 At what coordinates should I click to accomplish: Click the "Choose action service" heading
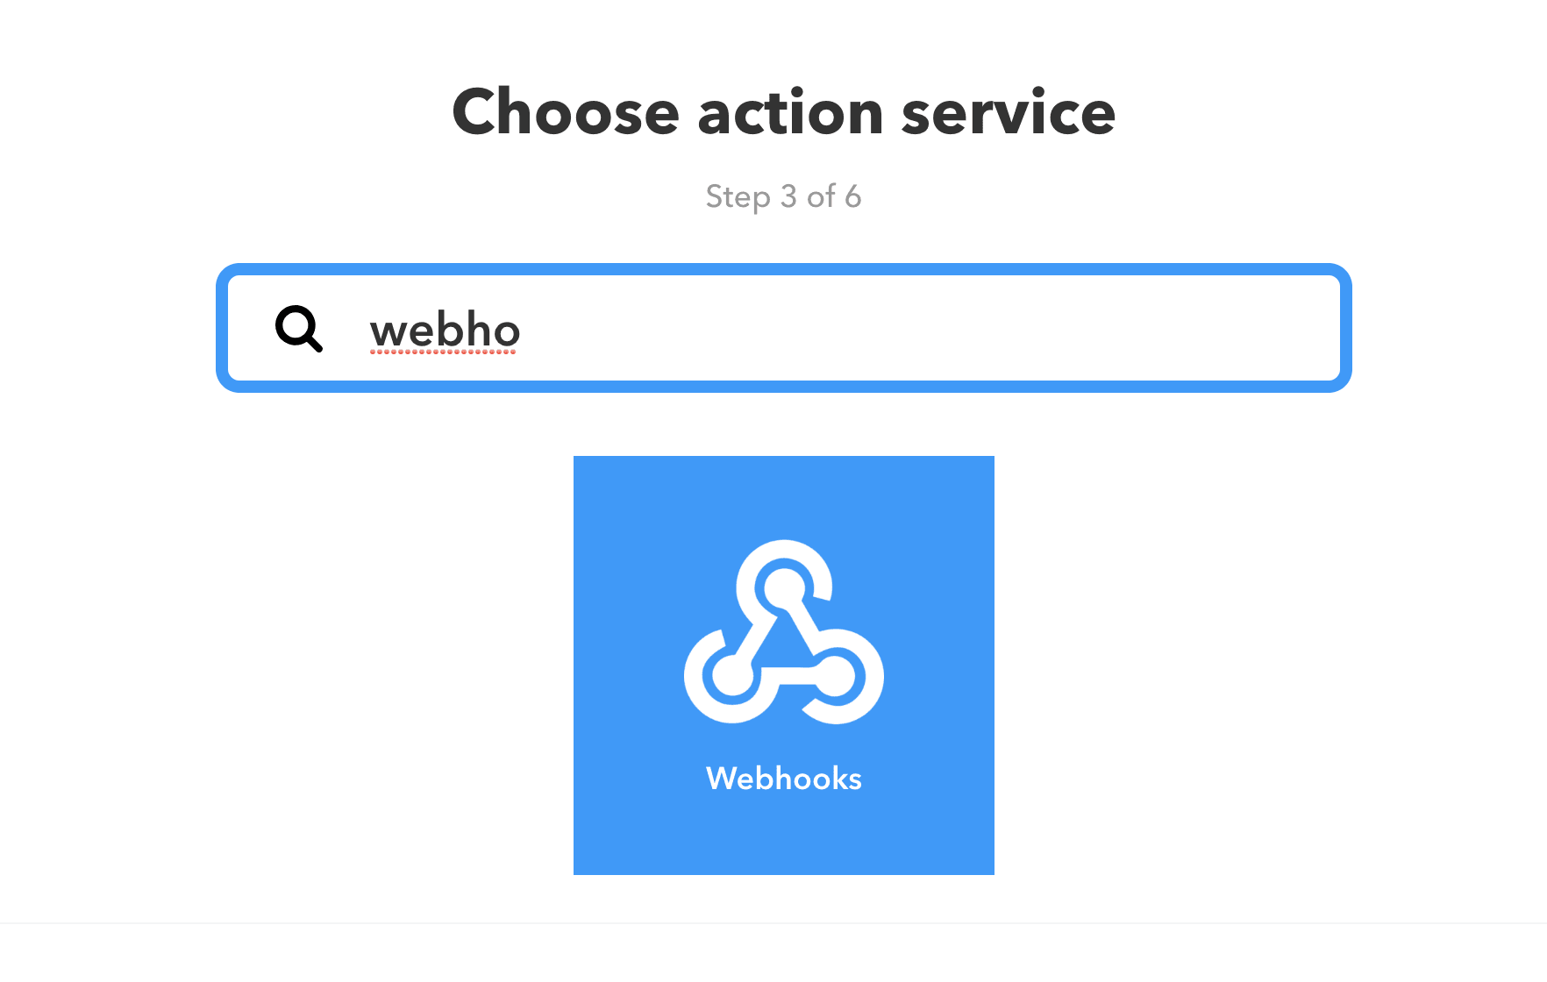tap(783, 112)
